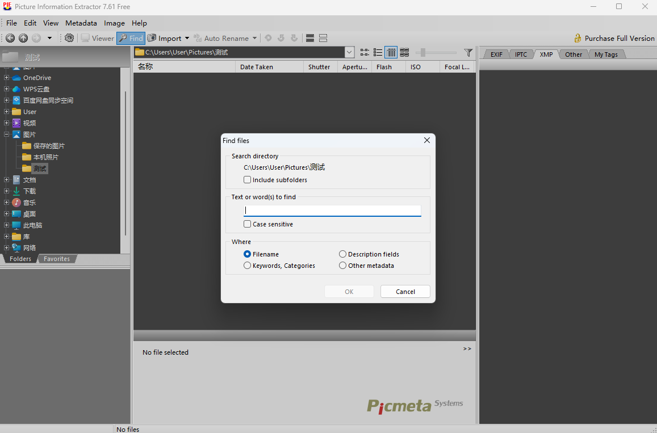Click the OneDrive cloud icon in tree
The image size is (657, 433).
pyautogui.click(x=16, y=78)
